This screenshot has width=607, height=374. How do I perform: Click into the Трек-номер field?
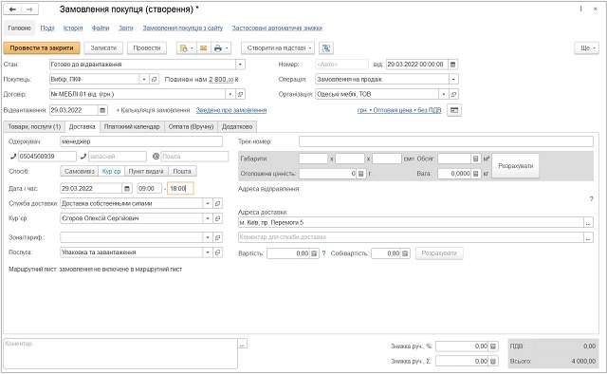click(446, 141)
